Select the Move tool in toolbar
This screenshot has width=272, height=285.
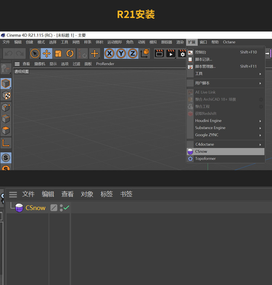pos(47,54)
